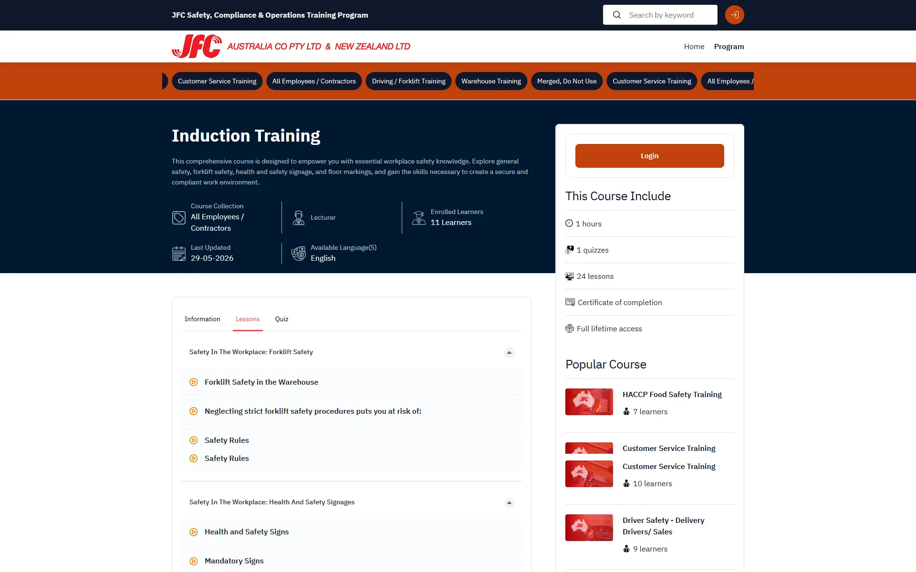Image resolution: width=916 pixels, height=572 pixels.
Task: Click play icon for Health and Safety Signs
Action: (x=194, y=532)
